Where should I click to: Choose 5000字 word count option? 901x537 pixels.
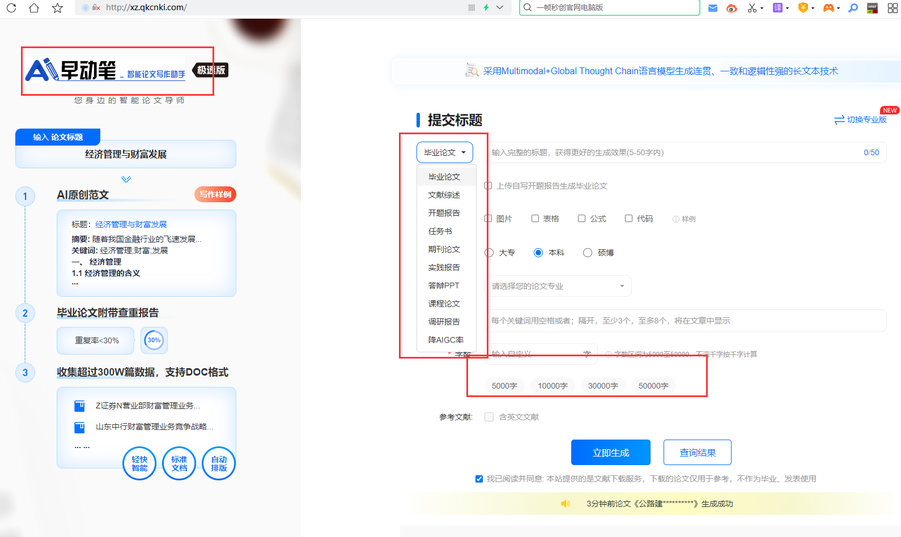(x=504, y=386)
